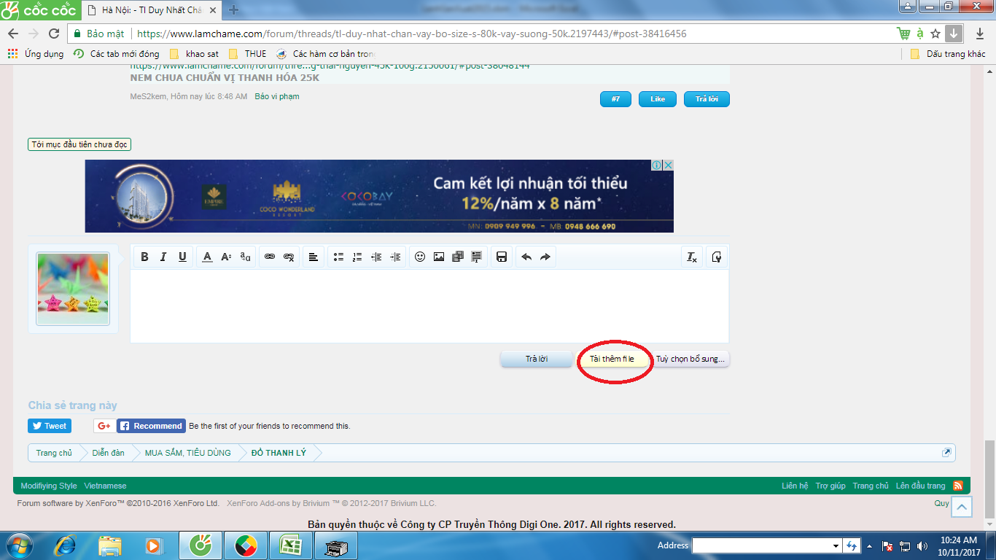This screenshot has width=996, height=560.
Task: Click the Tải thêm file button
Action: click(x=612, y=359)
